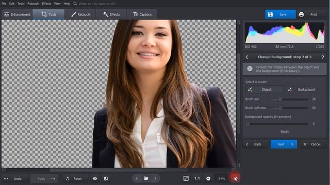The image size is (330, 185).
Task: Open the folder browse icon
Action: click(146, 178)
